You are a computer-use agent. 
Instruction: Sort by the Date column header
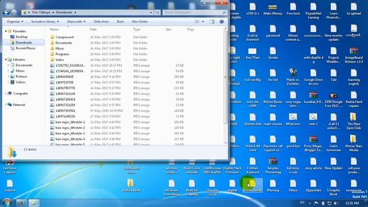click(93, 29)
